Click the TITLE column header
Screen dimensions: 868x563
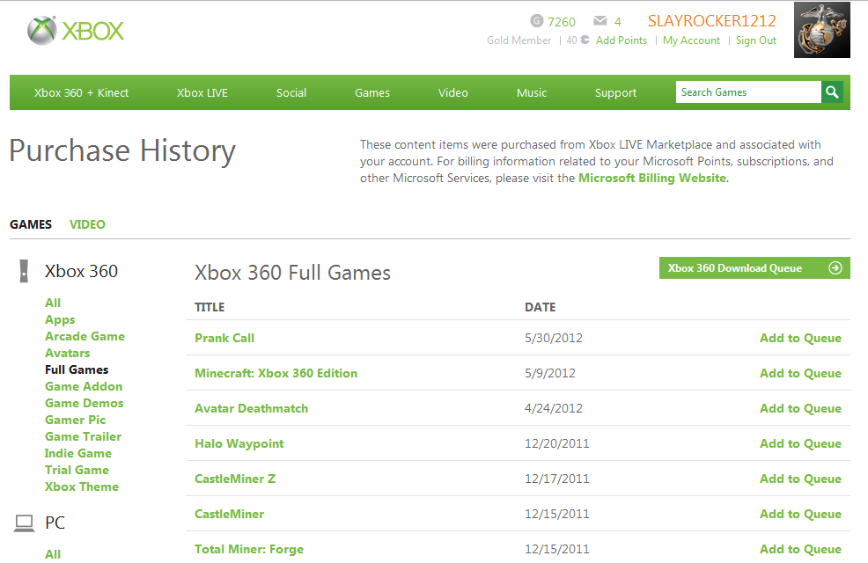point(210,307)
